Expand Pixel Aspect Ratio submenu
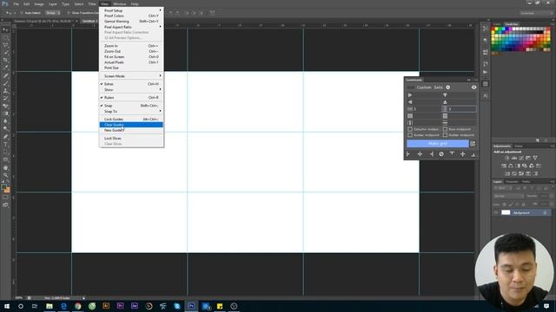Screen dimensions: 556x312 pyautogui.click(x=131, y=27)
